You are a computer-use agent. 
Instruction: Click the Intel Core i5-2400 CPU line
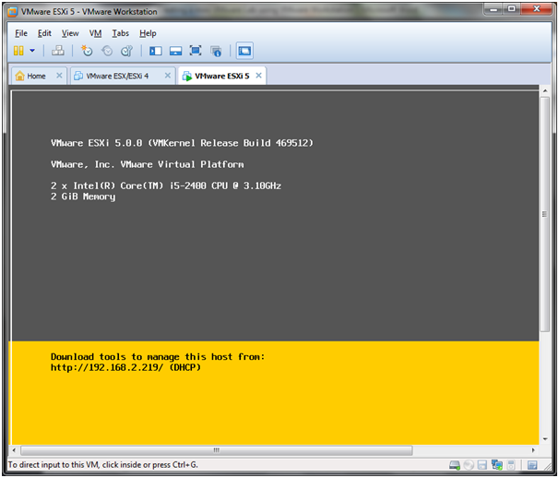[166, 185]
